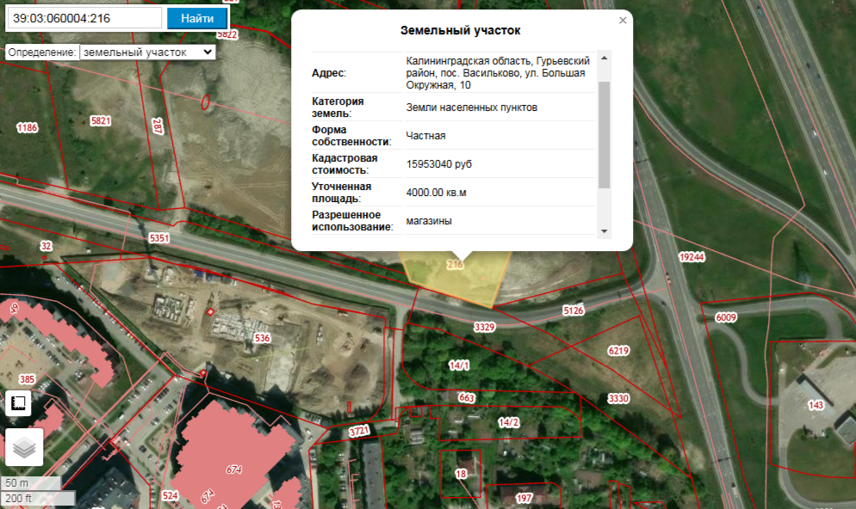Select parcel 14/1 on the map

pos(459,365)
